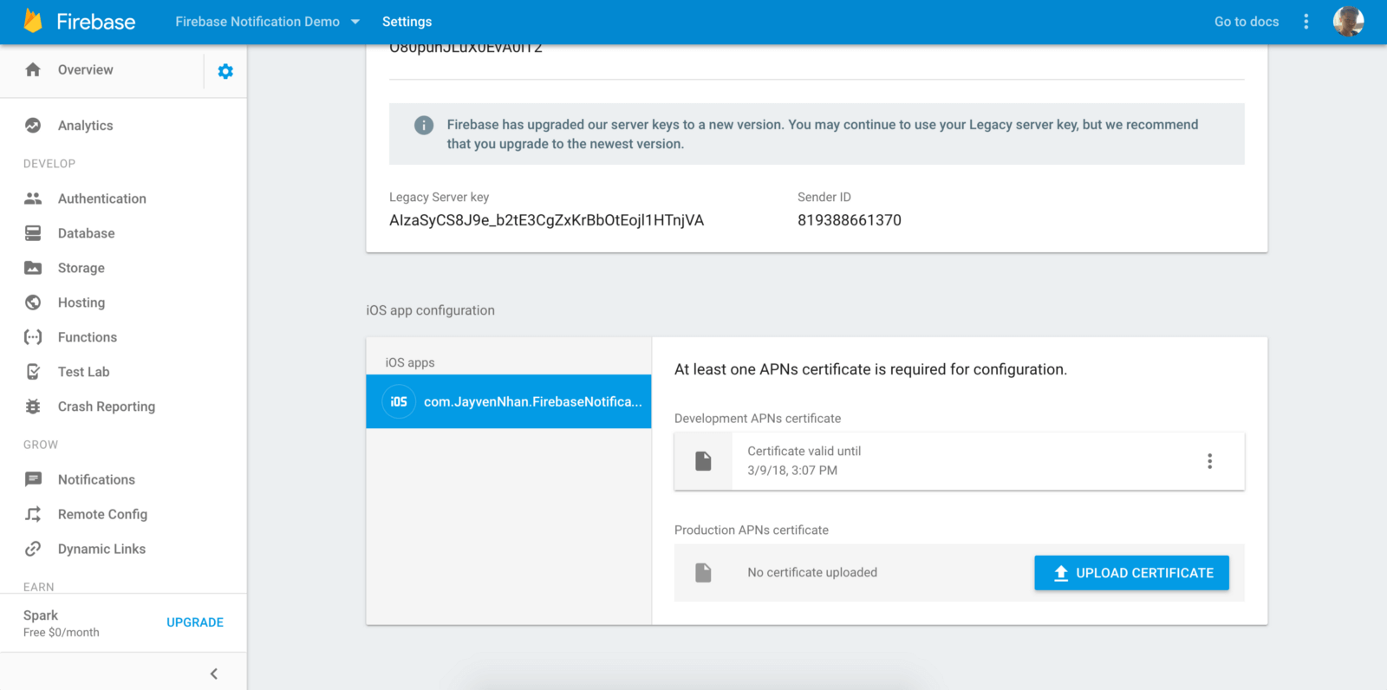
Task: Click the Hosting globe icon
Action: click(33, 303)
